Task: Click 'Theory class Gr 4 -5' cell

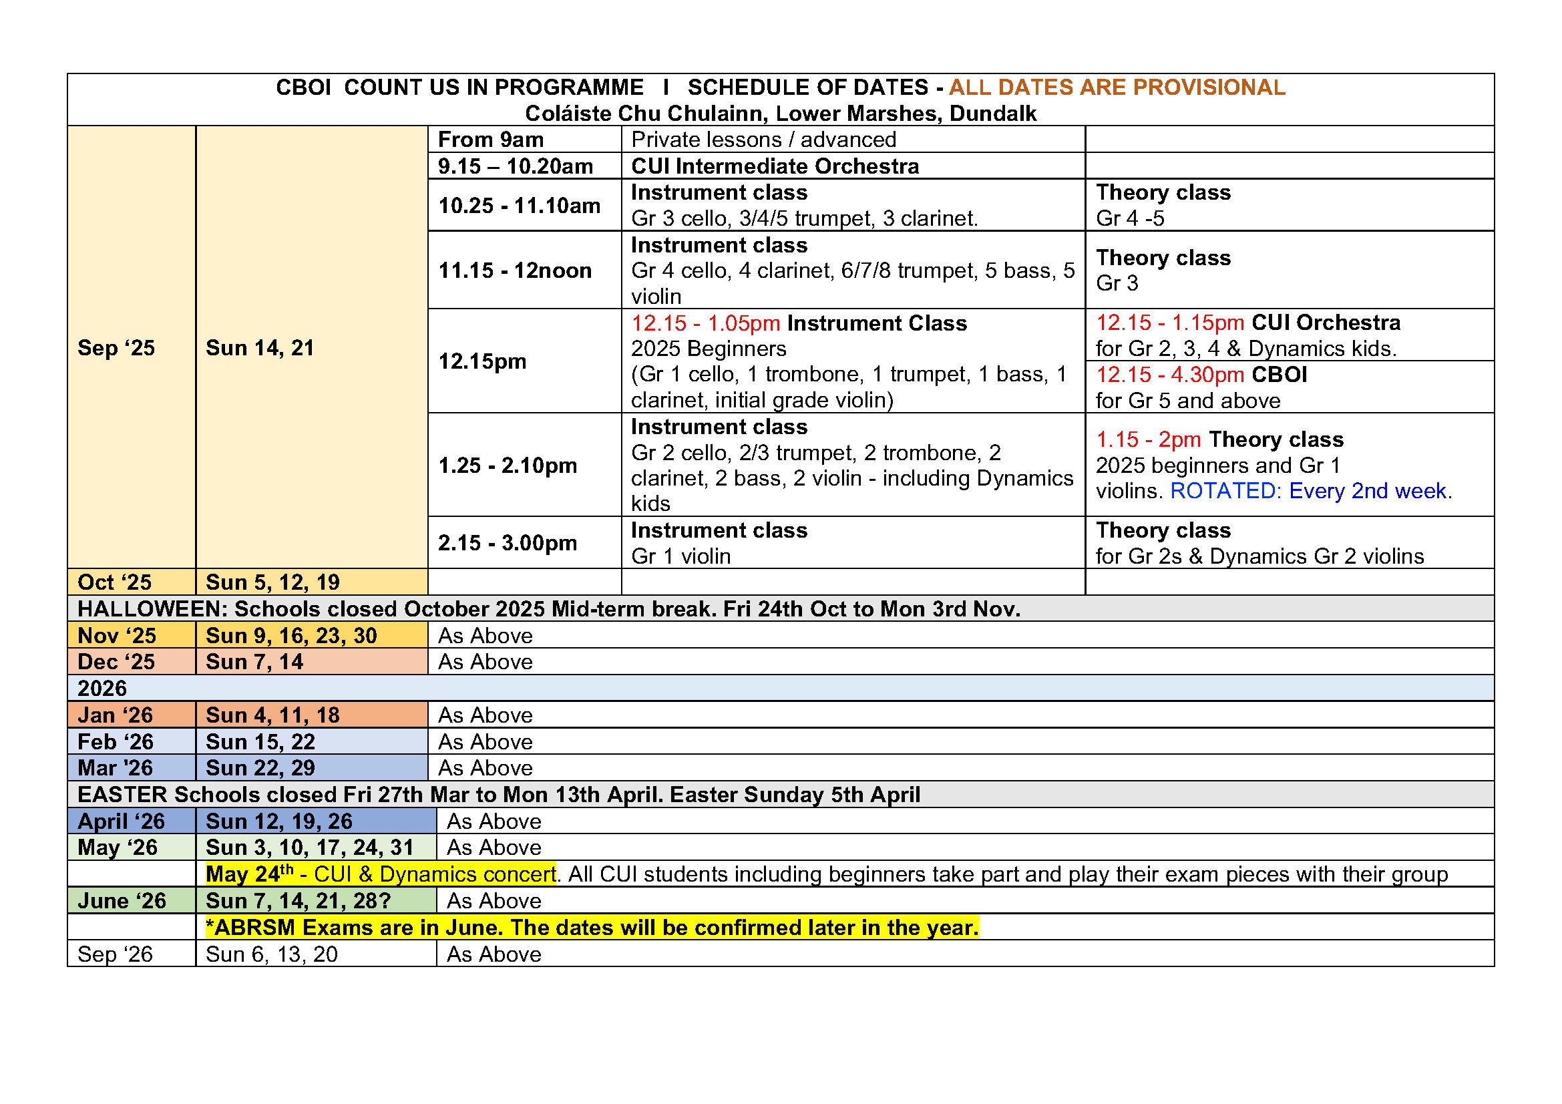Action: pyautogui.click(x=1163, y=206)
